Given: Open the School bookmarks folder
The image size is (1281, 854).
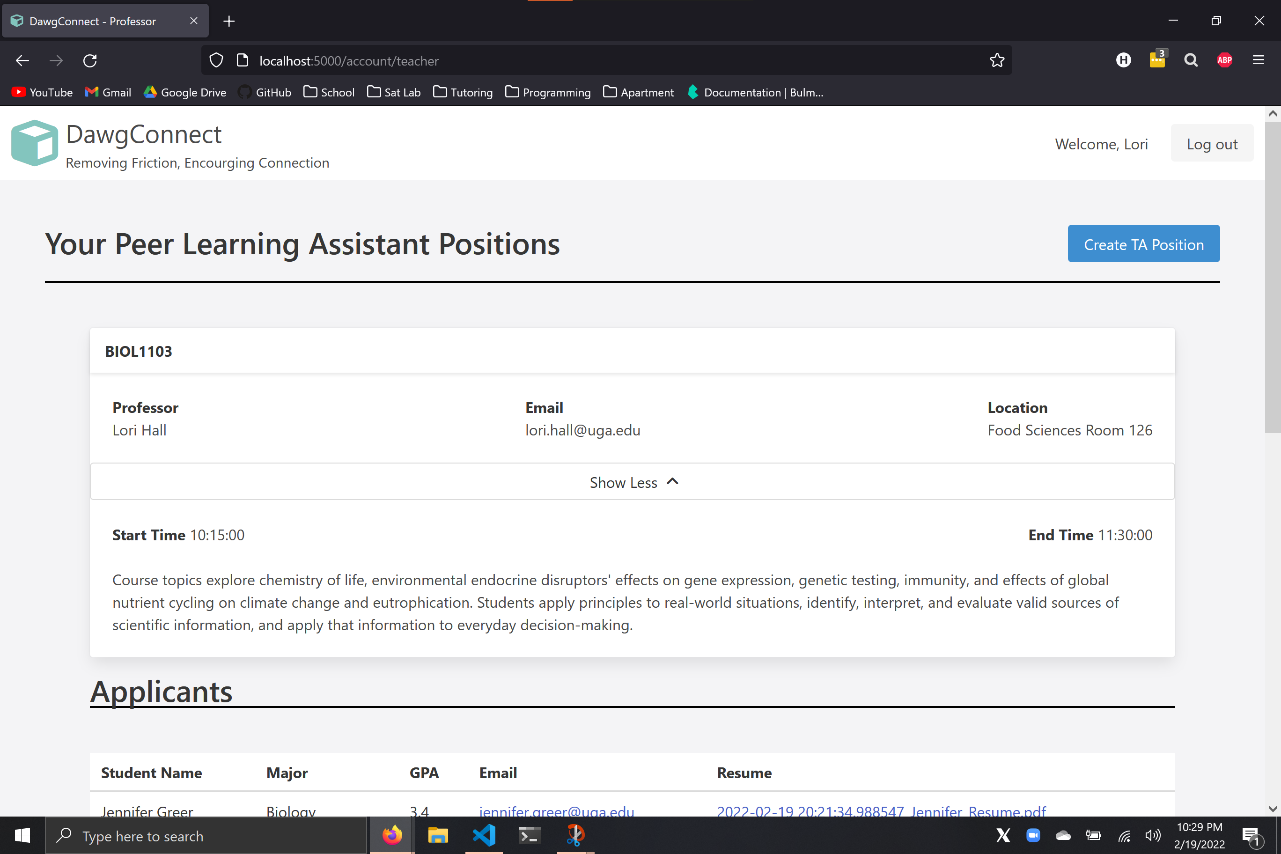Looking at the screenshot, I should 329,93.
